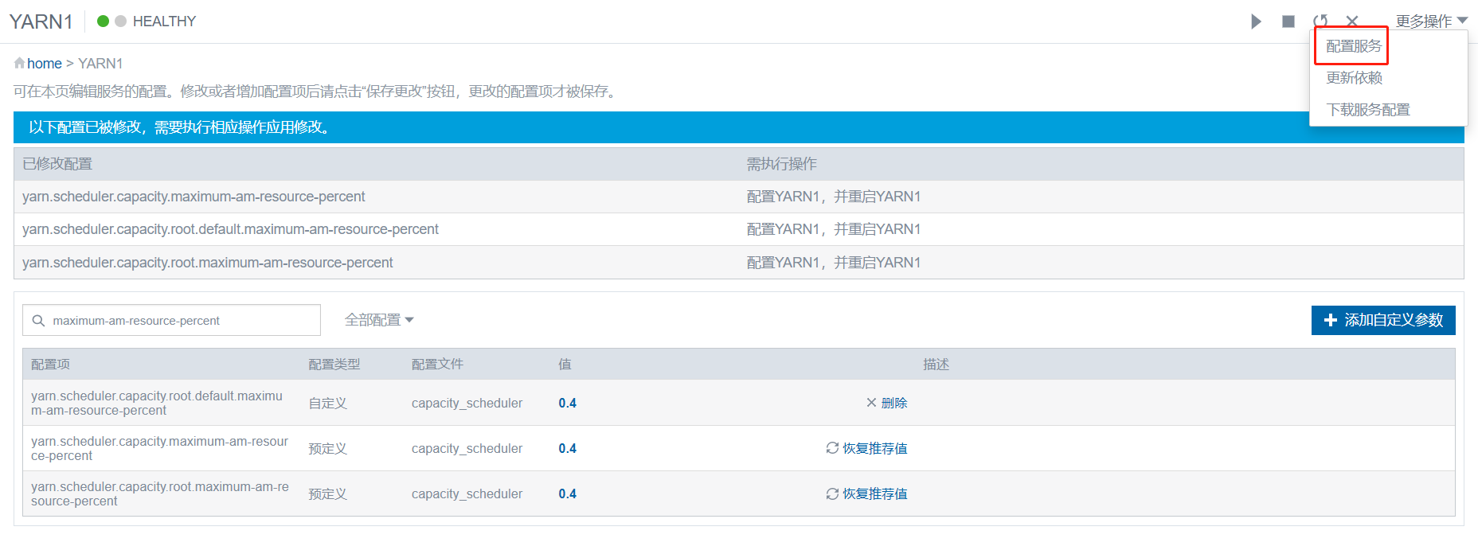Select 下载服务配置 menu entry
This screenshot has width=1478, height=550.
pos(1367,110)
